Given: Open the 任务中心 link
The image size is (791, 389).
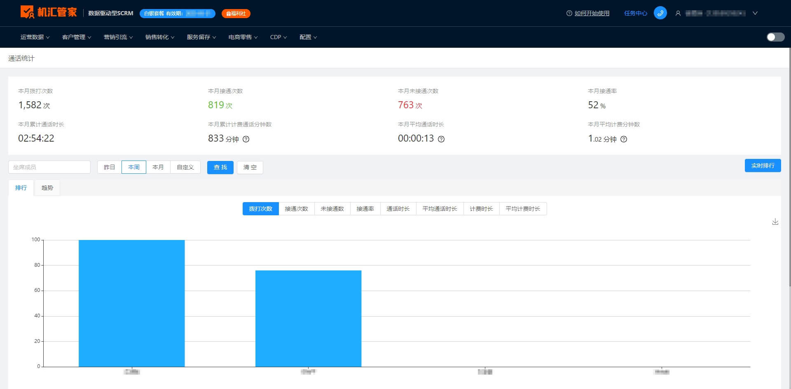Looking at the screenshot, I should pyautogui.click(x=636, y=13).
